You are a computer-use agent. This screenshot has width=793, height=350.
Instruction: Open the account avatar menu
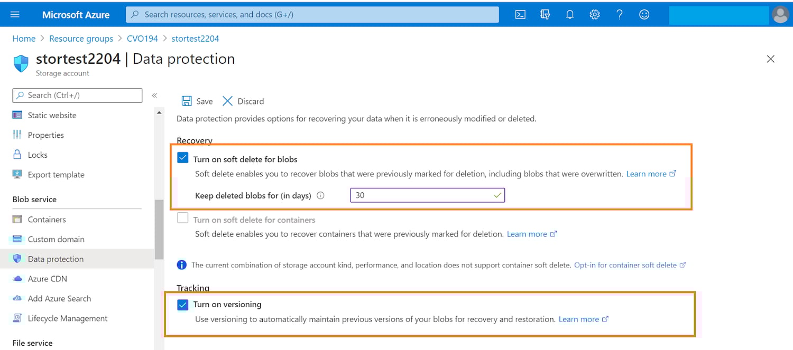point(780,14)
